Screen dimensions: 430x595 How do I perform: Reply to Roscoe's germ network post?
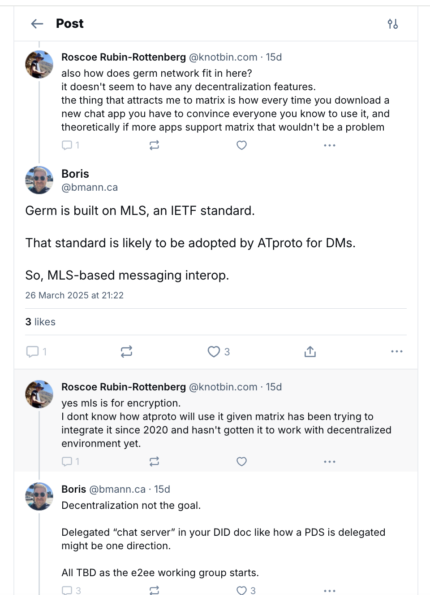click(x=70, y=145)
